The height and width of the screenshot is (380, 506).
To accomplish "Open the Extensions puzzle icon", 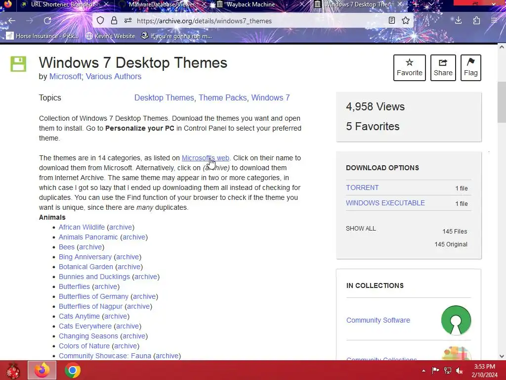I will [x=476, y=21].
